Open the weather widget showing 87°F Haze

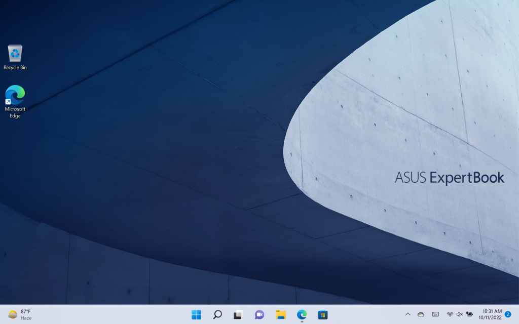pyautogui.click(x=20, y=315)
